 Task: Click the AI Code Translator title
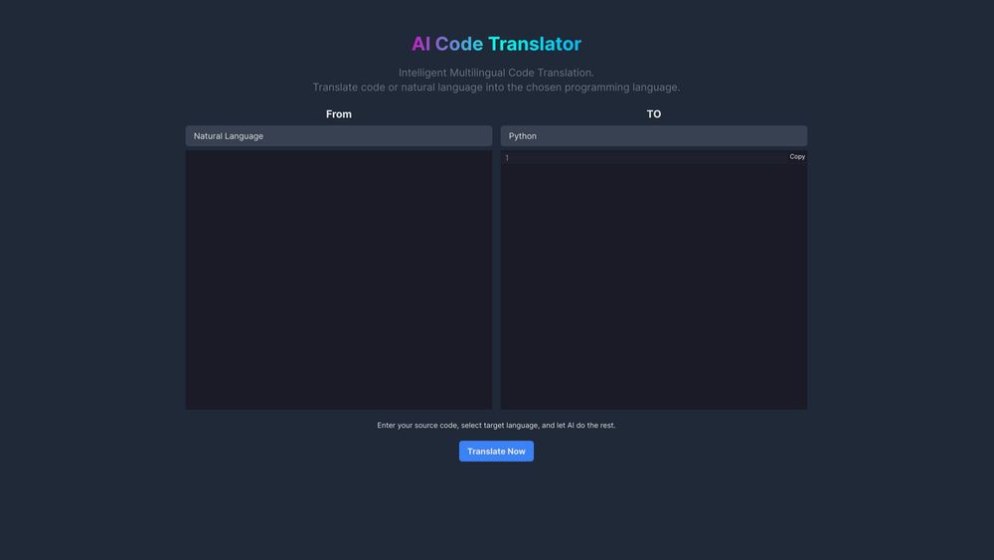pyautogui.click(x=496, y=44)
